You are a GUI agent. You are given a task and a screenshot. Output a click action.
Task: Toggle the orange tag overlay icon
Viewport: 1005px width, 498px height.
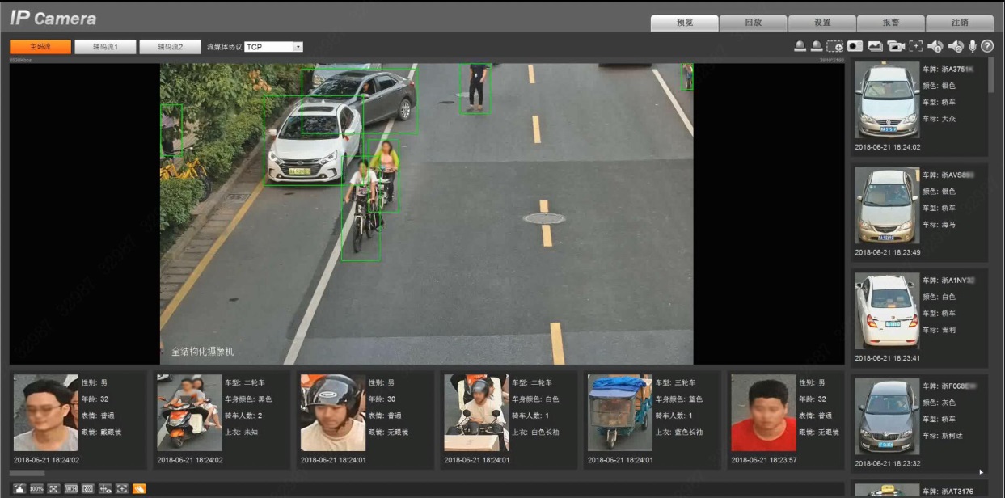pyautogui.click(x=139, y=488)
